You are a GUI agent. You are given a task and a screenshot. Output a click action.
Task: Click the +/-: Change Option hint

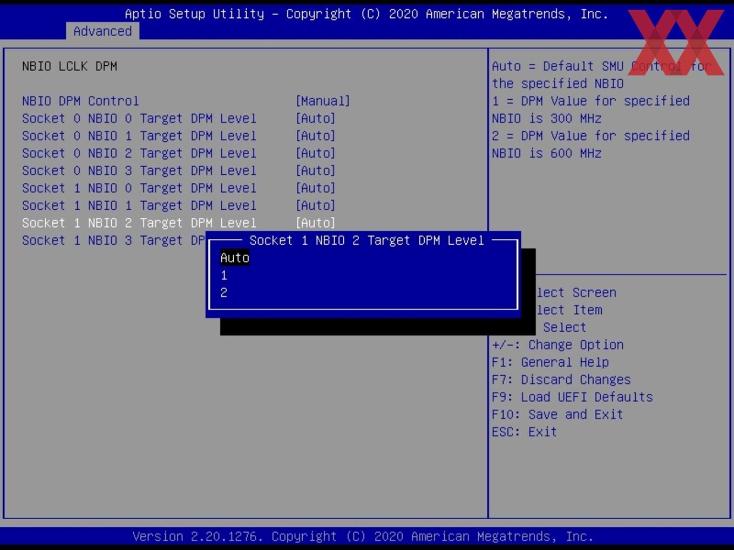click(x=558, y=345)
